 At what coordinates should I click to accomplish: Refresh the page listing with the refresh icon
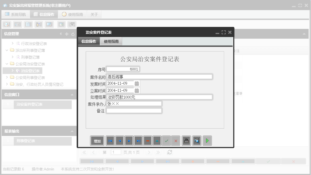click(169, 152)
